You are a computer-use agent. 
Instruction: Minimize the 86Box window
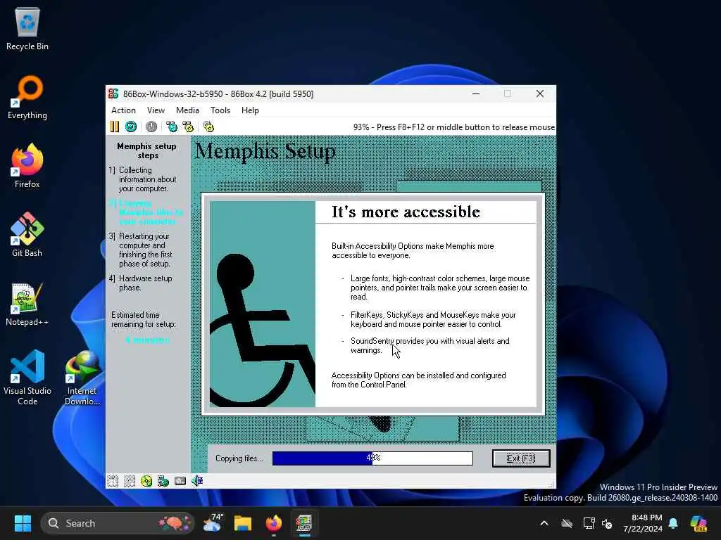(476, 94)
